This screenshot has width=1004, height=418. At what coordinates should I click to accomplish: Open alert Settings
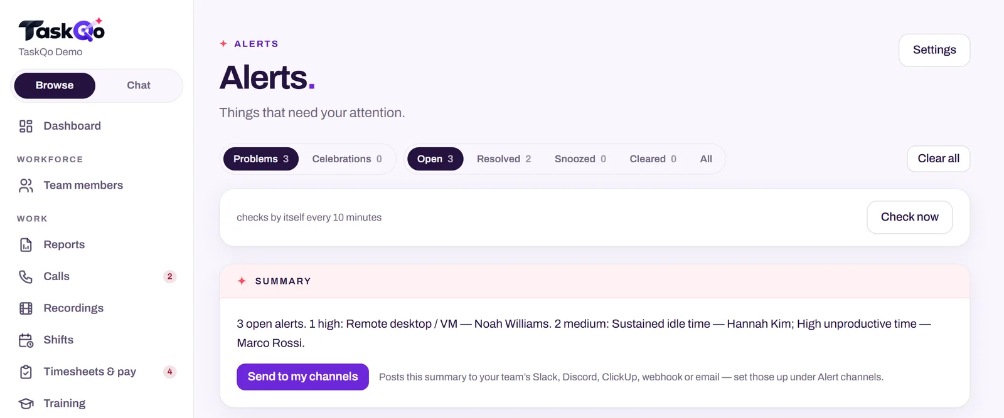point(934,50)
